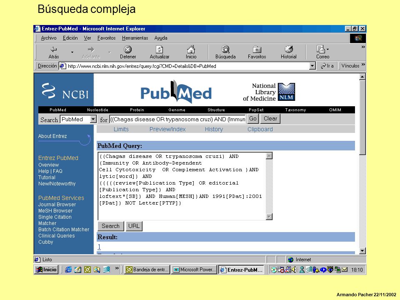Launch Internet Explorer quick launch icon

coord(68,270)
